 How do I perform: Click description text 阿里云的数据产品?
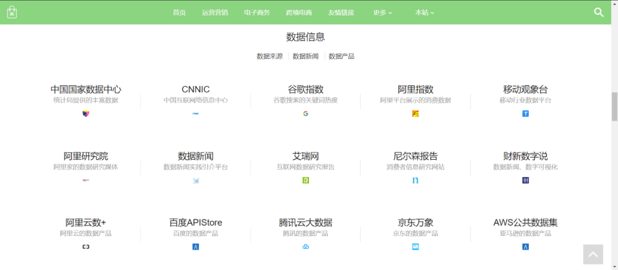pos(85,233)
